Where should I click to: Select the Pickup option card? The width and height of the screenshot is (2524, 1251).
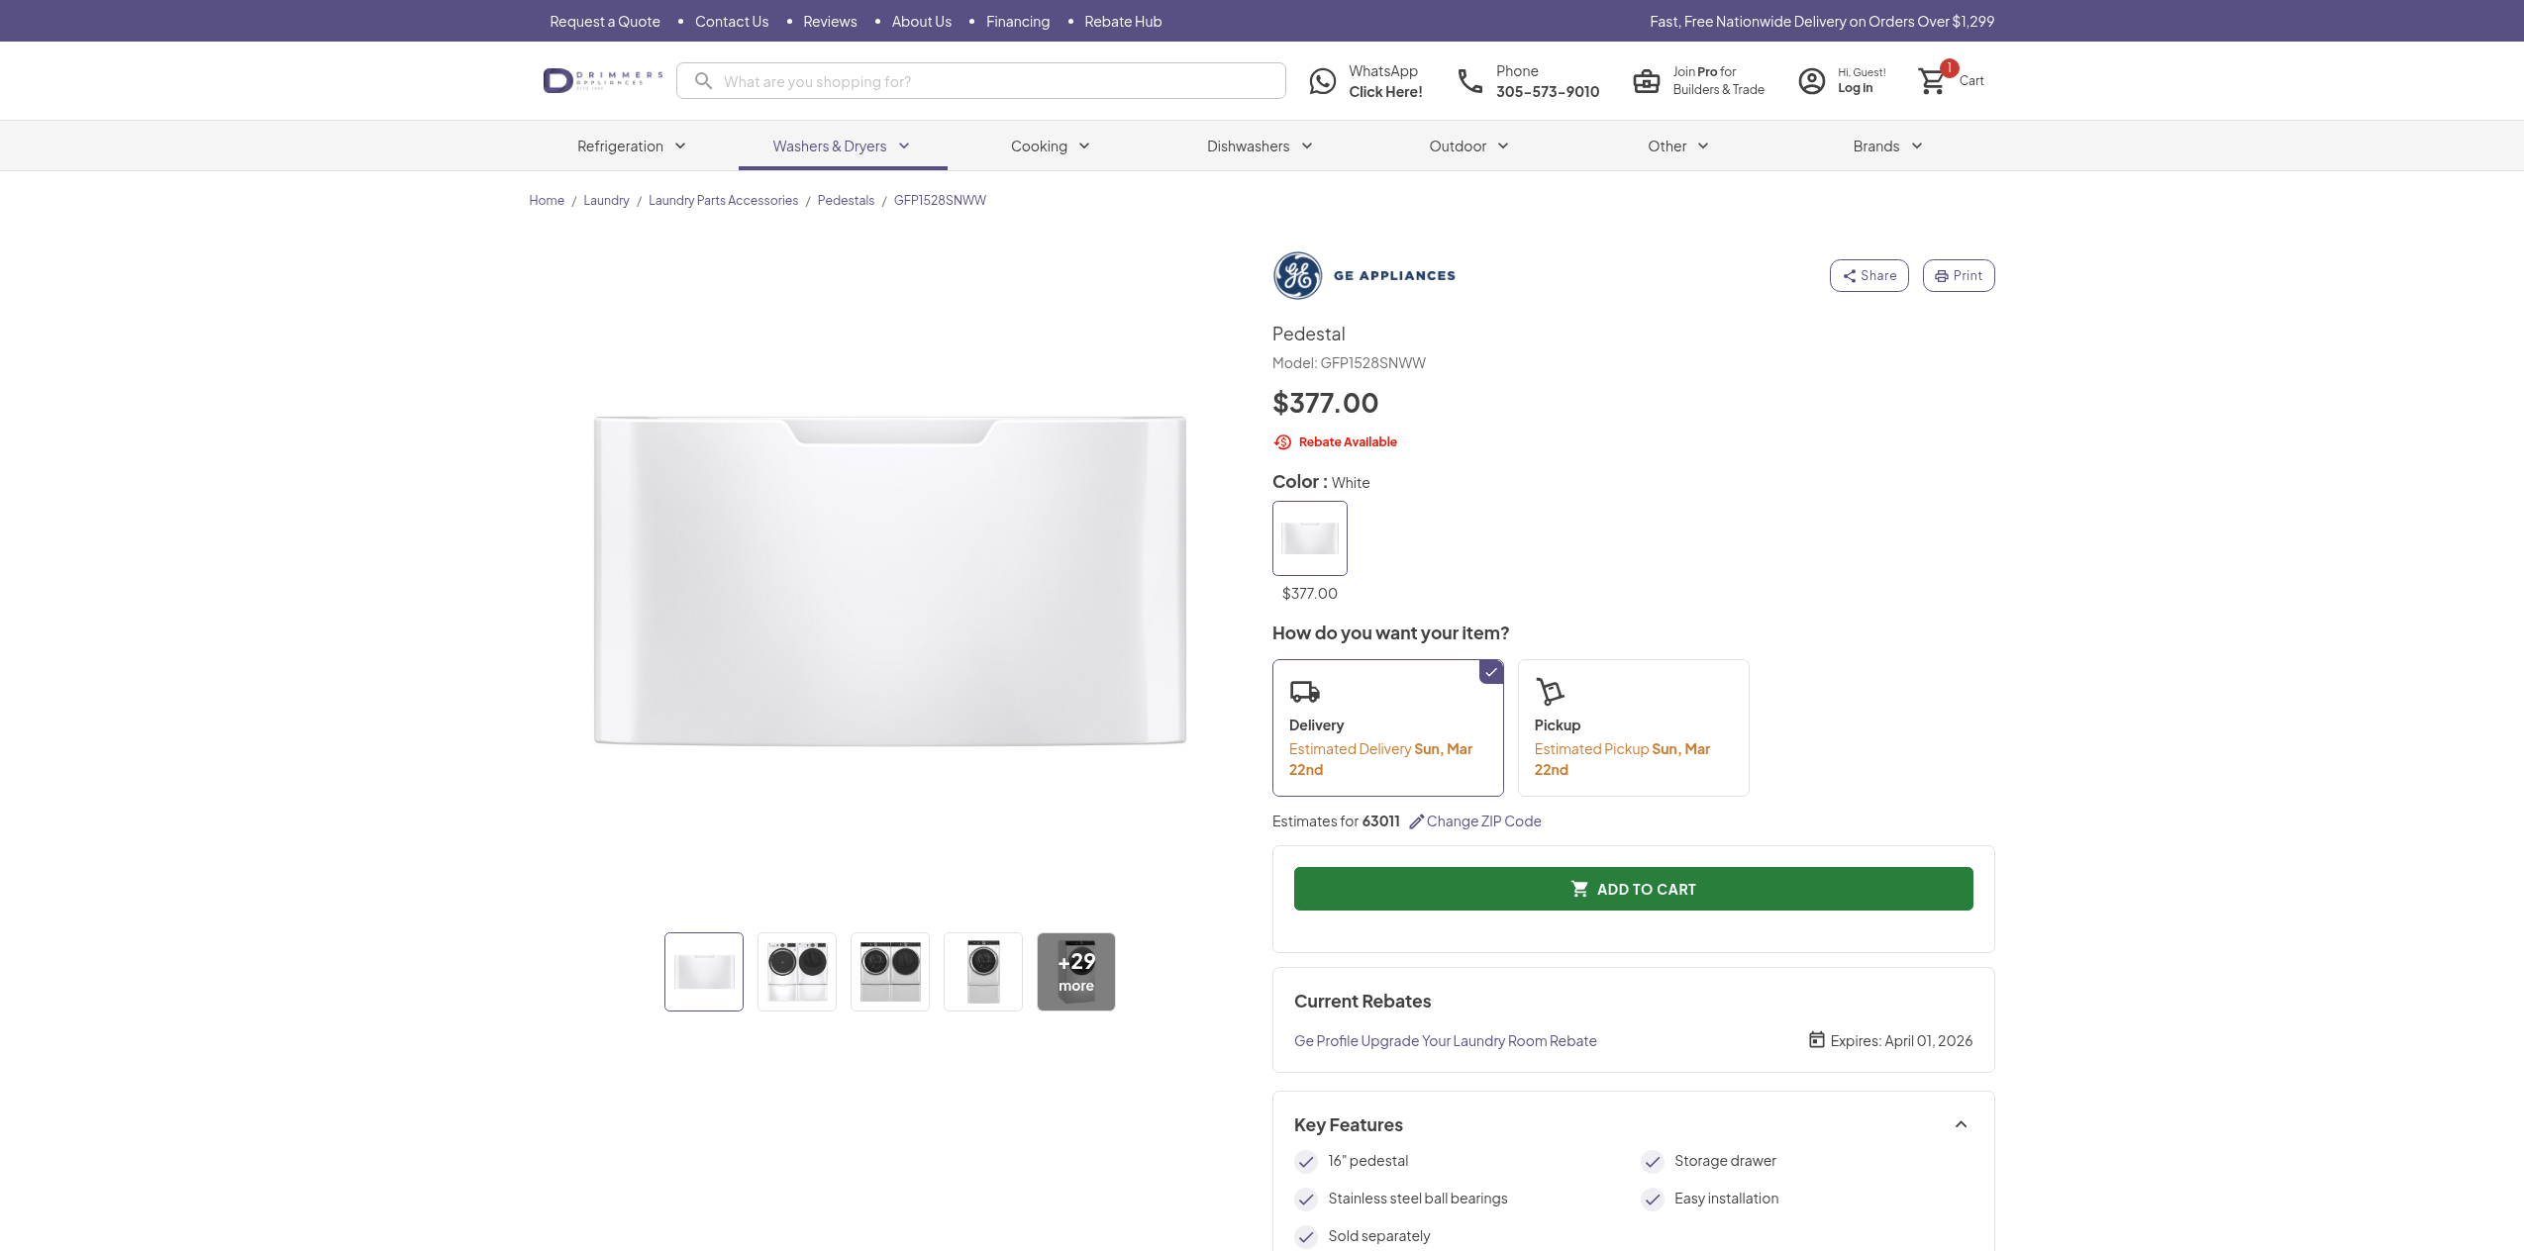click(x=1632, y=727)
